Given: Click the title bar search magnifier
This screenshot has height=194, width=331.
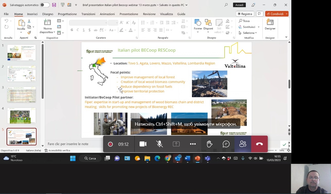Looking at the screenshot, I should [x=226, y=5].
